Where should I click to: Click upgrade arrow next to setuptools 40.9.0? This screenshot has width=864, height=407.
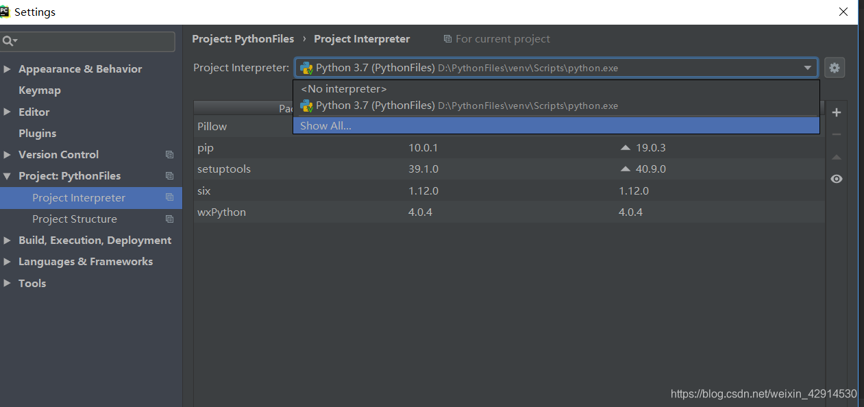click(624, 169)
